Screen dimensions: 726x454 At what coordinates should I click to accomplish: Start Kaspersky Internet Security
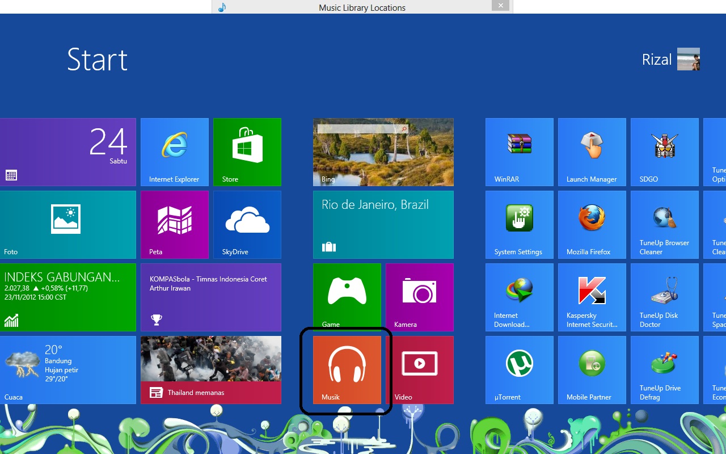point(592,297)
